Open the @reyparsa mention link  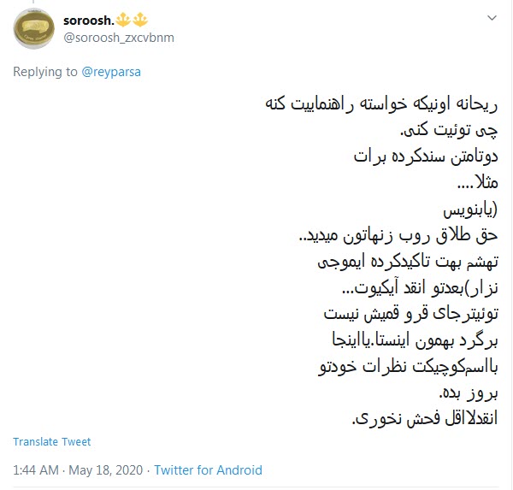tap(111, 72)
